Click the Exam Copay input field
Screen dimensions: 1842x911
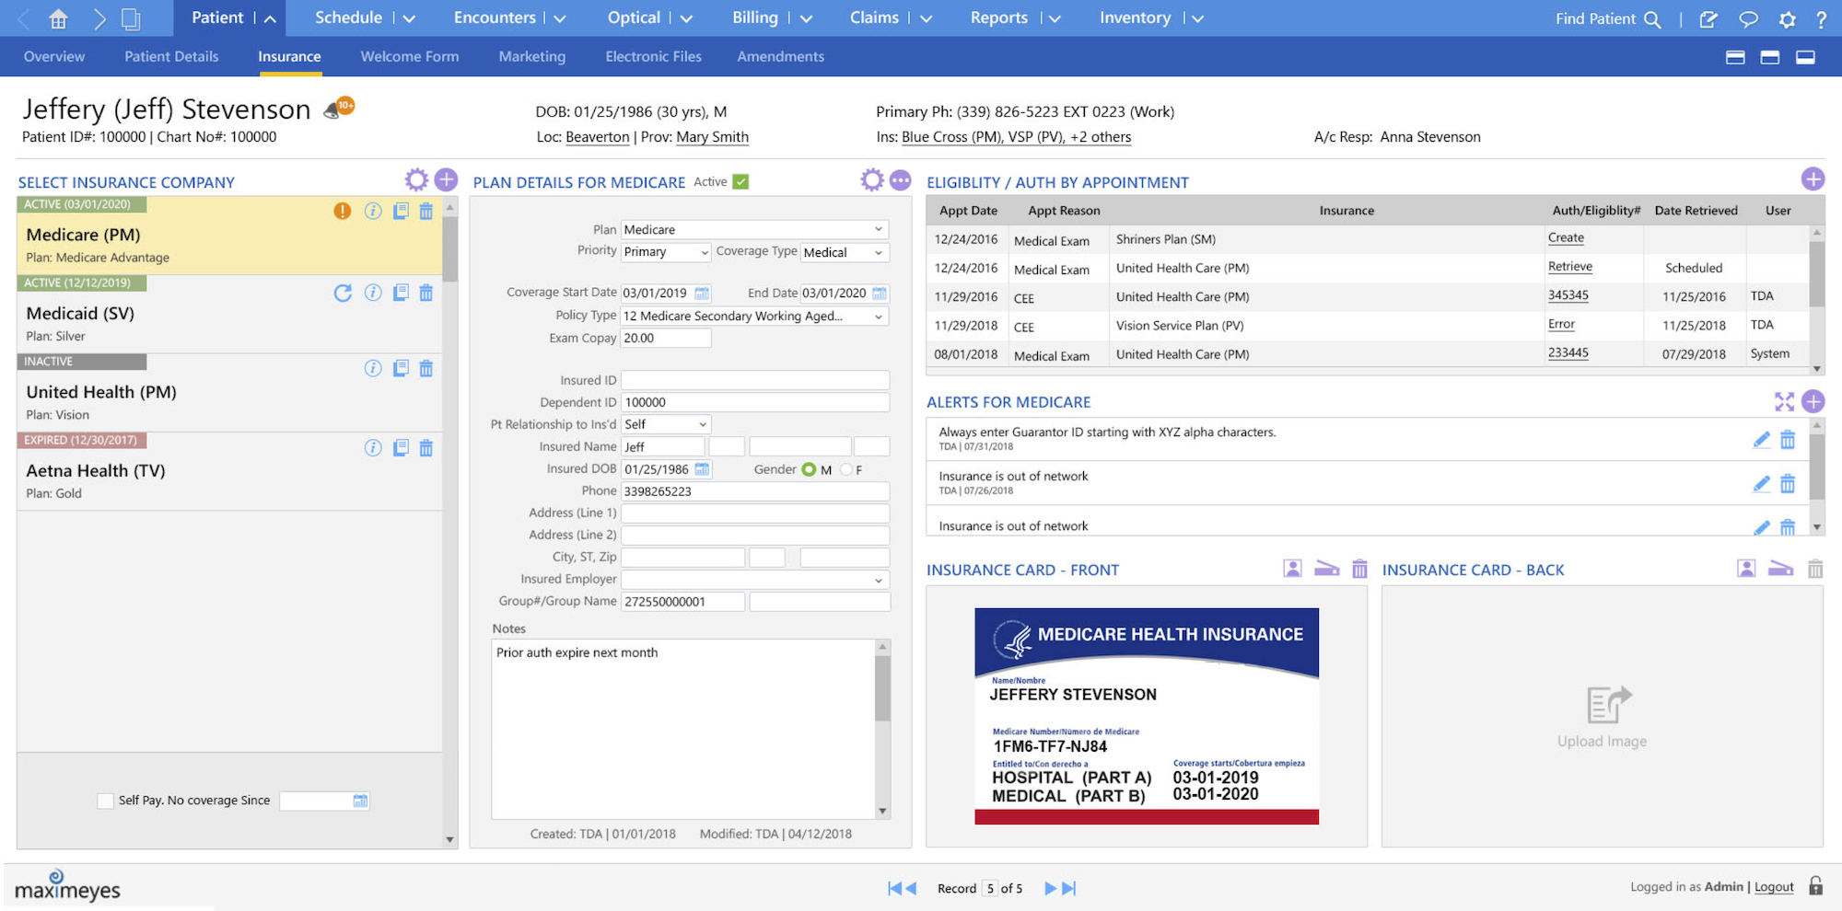666,338
